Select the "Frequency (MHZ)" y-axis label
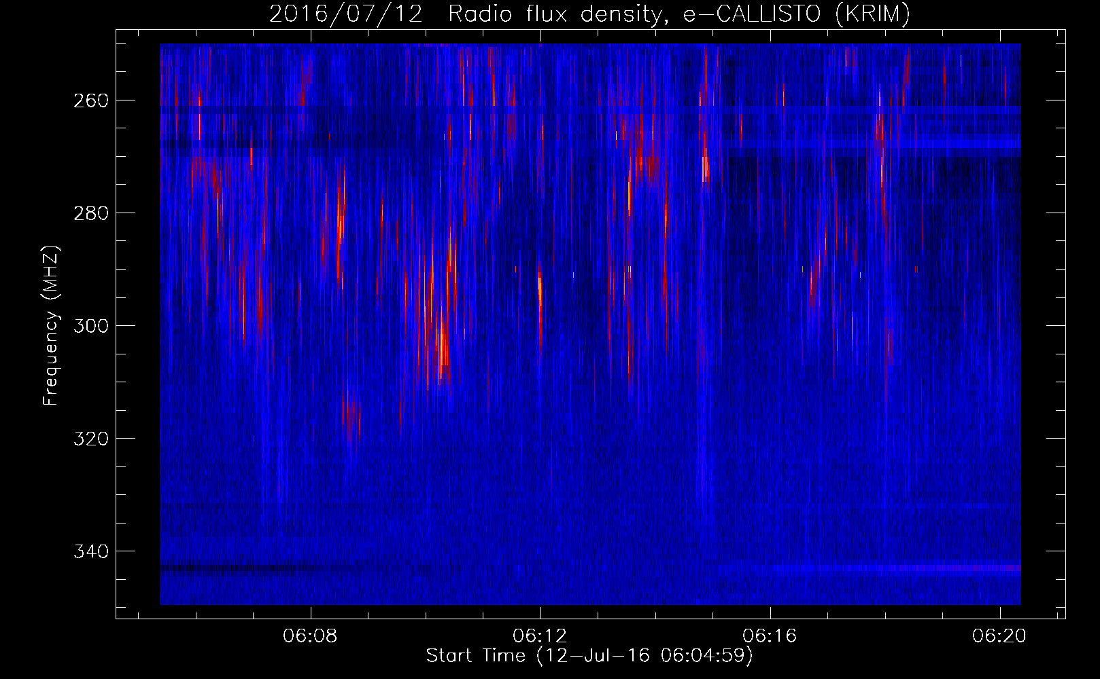The image size is (1100, 679). (x=52, y=325)
